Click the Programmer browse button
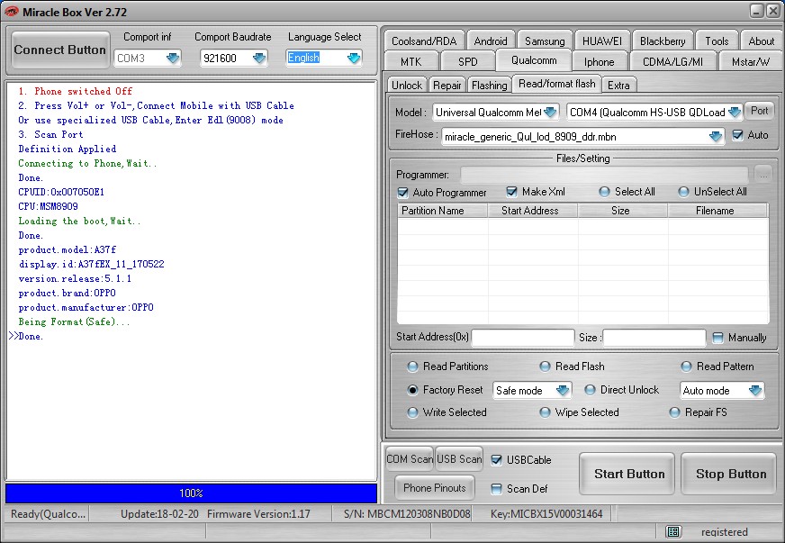Viewport: 785px width, 543px height. tap(763, 175)
